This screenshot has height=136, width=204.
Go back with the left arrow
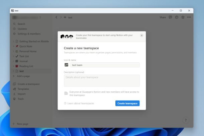coord(56,17)
